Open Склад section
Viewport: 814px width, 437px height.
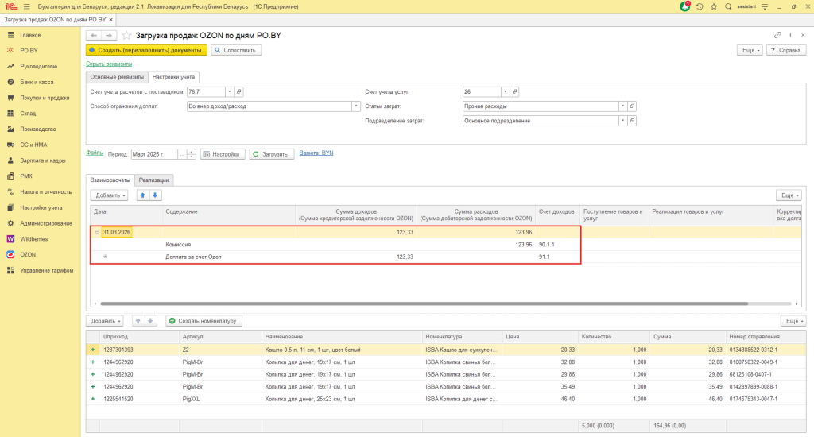pos(28,113)
